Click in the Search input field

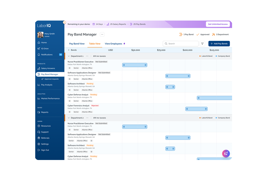[183, 44]
